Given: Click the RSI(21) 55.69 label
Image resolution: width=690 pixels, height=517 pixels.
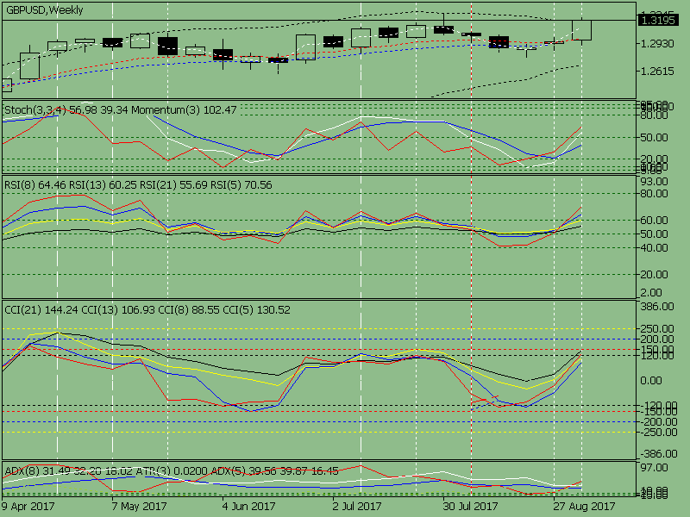Looking at the screenshot, I should [173, 185].
